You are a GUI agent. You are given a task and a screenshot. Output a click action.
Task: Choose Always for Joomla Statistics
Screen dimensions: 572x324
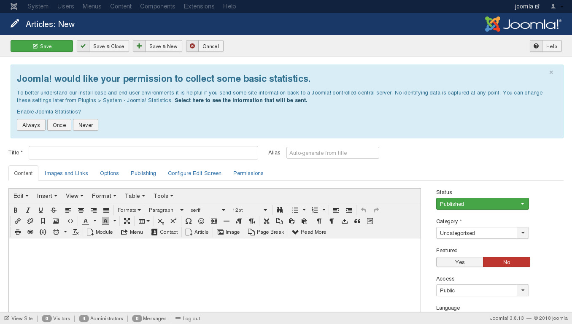pyautogui.click(x=31, y=125)
